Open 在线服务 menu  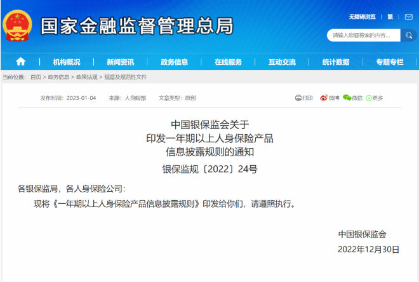pyautogui.click(x=228, y=62)
